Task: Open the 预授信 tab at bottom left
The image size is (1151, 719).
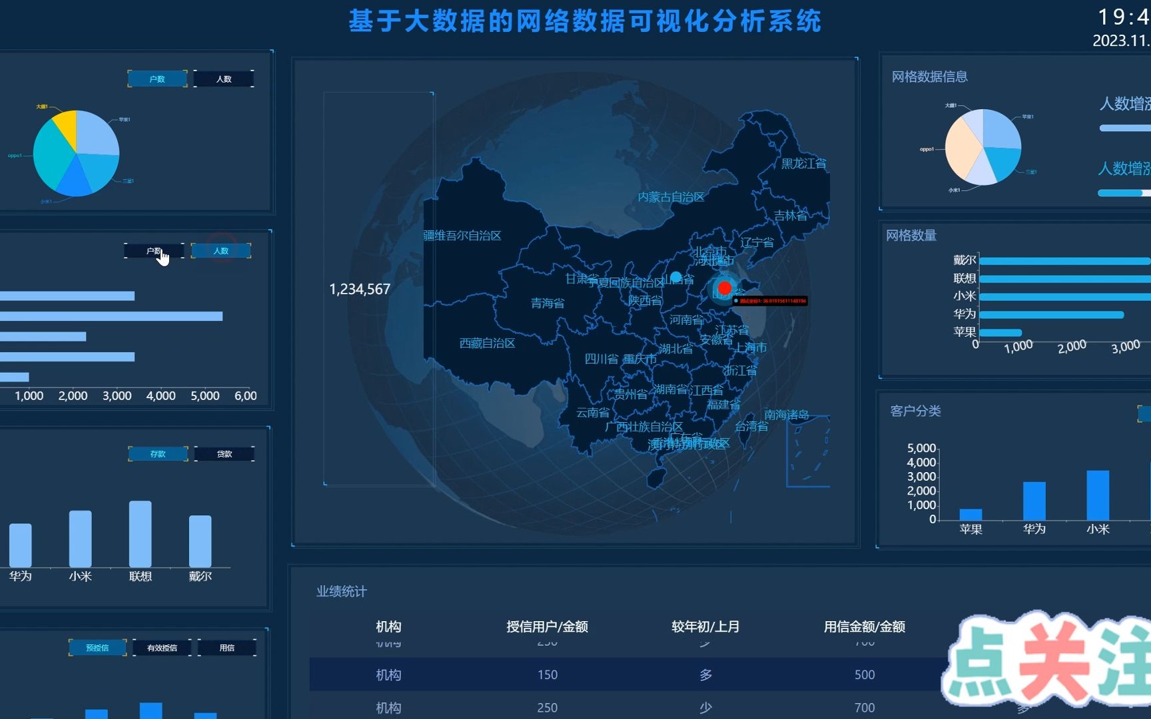Action: click(97, 647)
